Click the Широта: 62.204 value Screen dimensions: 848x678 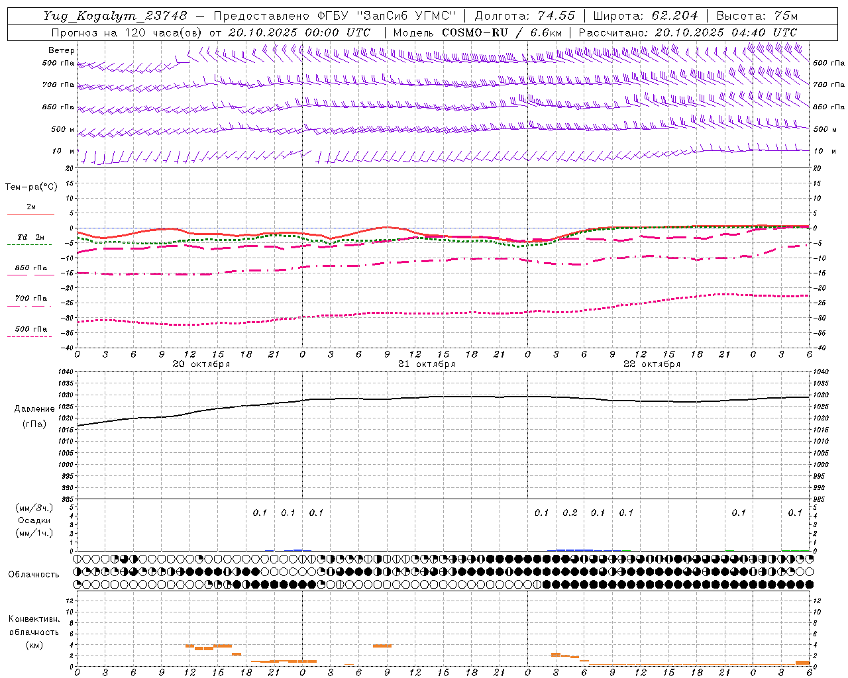tap(645, 16)
